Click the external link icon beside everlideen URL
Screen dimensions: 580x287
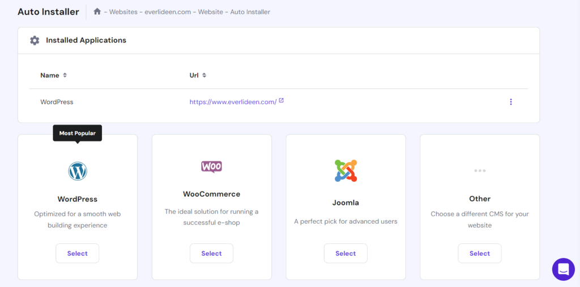tap(282, 100)
